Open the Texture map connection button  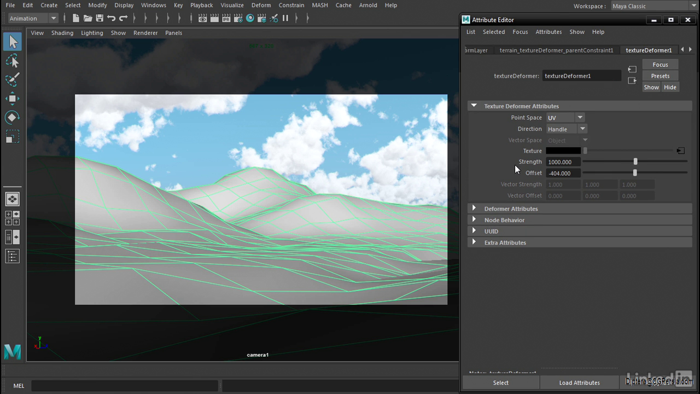coord(680,150)
